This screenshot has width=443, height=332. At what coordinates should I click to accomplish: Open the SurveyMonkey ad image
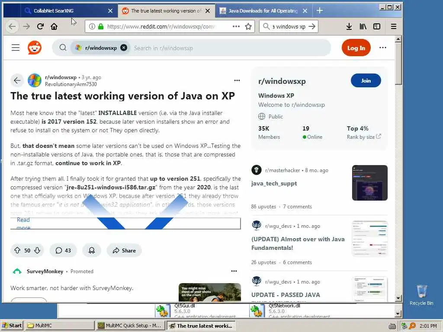click(210, 292)
